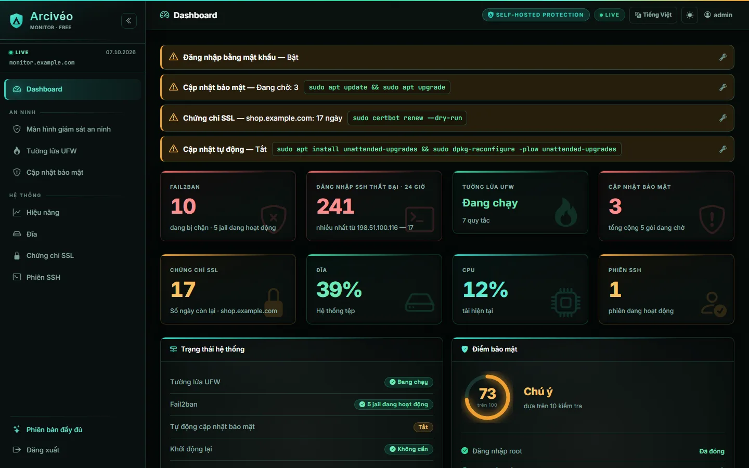The image size is (749, 468).
Task: Click the sudo certbot renew command snippet
Action: click(x=407, y=118)
